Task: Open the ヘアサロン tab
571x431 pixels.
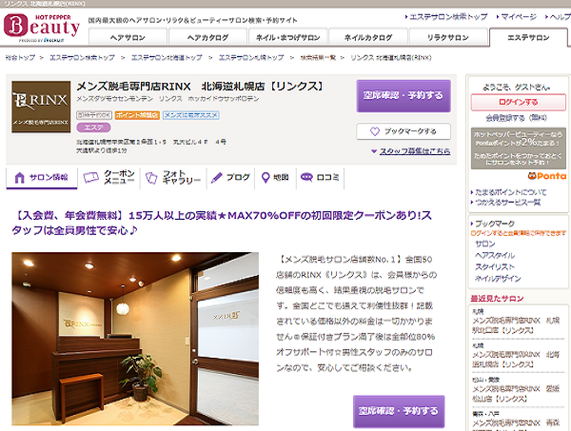Action: click(128, 37)
